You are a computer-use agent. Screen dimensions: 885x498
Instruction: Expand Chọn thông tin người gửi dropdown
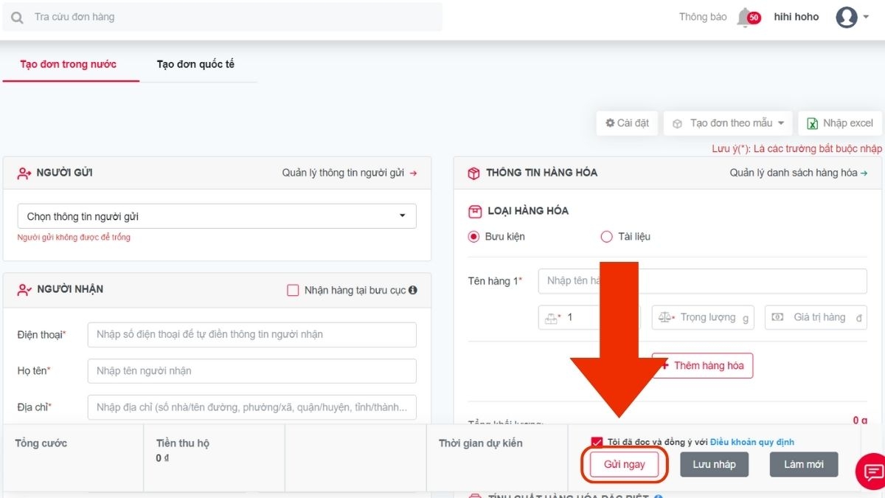[x=217, y=216]
